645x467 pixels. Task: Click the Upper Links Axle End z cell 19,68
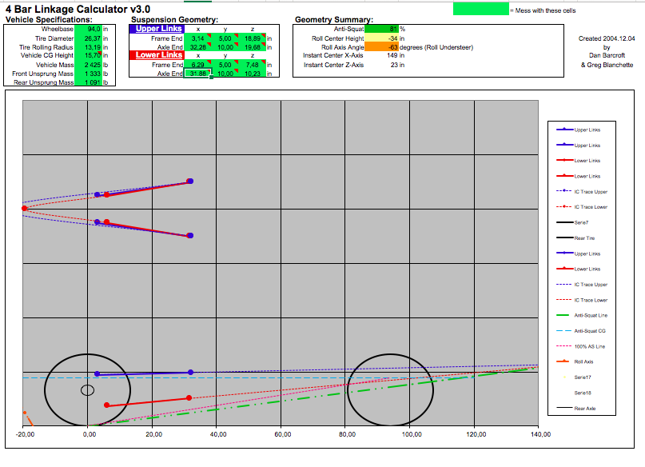(252, 47)
